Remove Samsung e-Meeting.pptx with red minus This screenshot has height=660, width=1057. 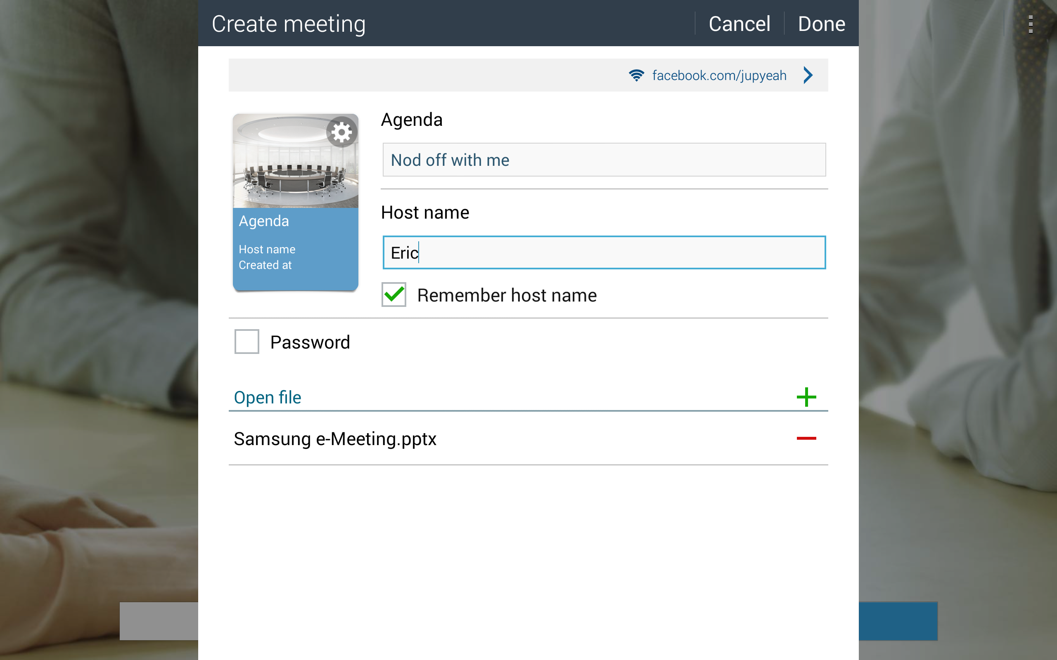click(806, 438)
